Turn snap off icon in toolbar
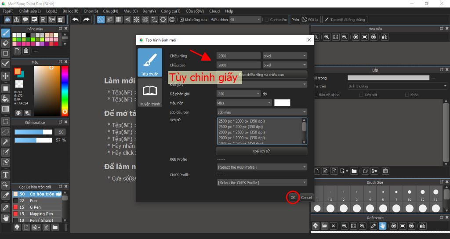Viewport: 450px width, 239px height. point(101,19)
